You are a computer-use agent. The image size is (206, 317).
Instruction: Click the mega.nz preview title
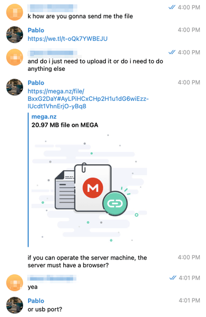pyautogui.click(x=44, y=117)
